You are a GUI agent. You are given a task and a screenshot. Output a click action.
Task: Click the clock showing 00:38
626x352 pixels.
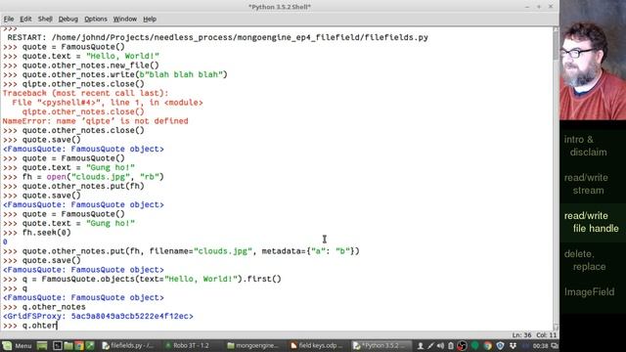click(540, 346)
